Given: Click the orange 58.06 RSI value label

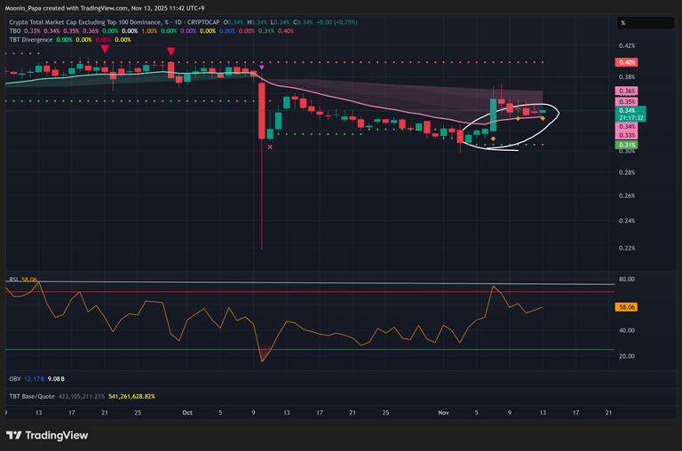Looking at the screenshot, I should 626,306.
